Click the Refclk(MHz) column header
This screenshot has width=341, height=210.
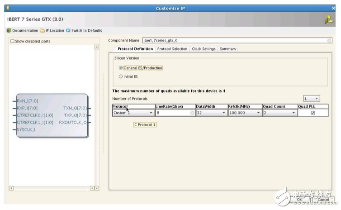click(245, 106)
